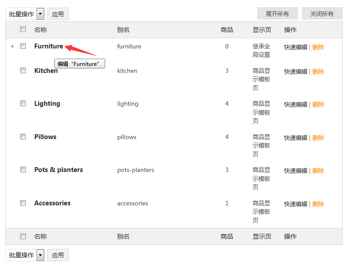Toggle the select-all checkbox in header
Viewport: 349px width, 268px height.
tap(23, 30)
